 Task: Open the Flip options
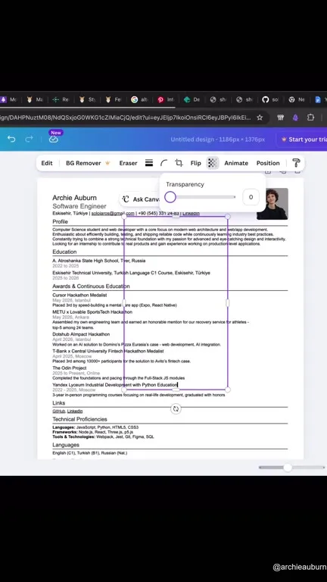point(196,163)
